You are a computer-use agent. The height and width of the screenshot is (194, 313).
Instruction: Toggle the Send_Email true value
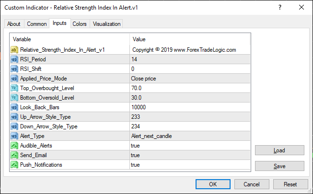click(189, 155)
